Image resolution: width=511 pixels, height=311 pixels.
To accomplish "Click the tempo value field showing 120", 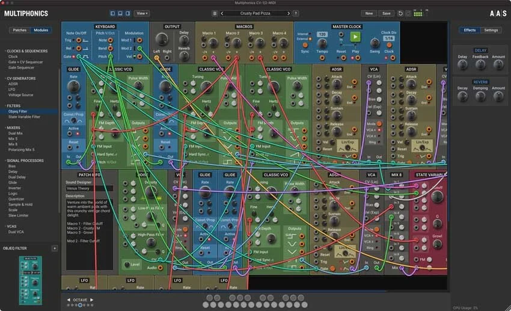I will [x=322, y=34].
